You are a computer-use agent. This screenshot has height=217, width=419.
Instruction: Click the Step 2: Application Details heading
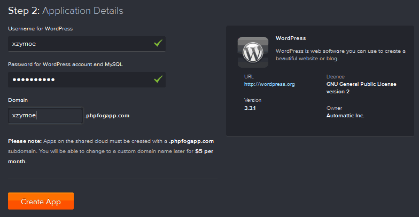point(66,11)
